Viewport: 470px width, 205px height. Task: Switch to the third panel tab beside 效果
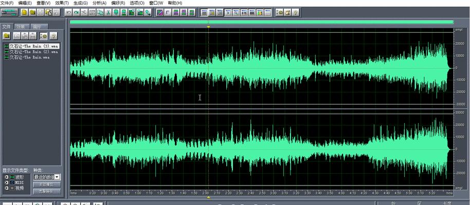tap(39, 27)
